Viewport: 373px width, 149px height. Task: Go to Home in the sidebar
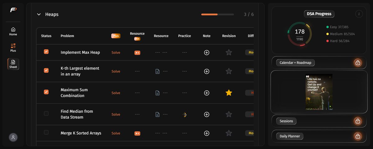click(x=13, y=31)
